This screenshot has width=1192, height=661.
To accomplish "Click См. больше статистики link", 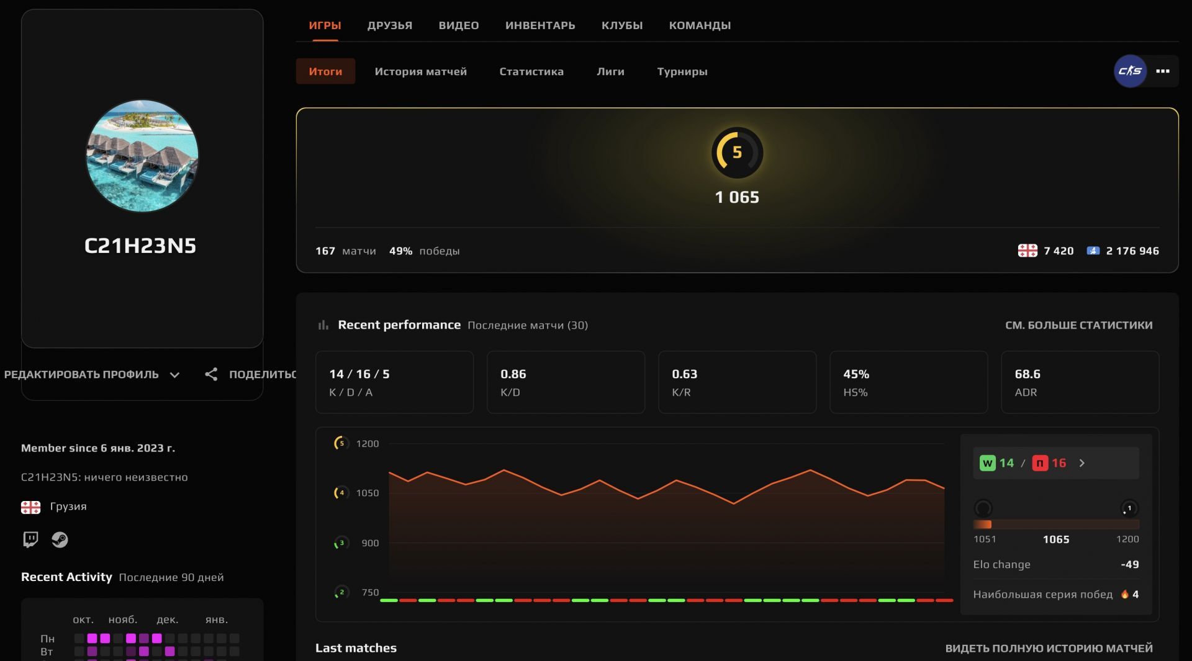I will point(1078,325).
